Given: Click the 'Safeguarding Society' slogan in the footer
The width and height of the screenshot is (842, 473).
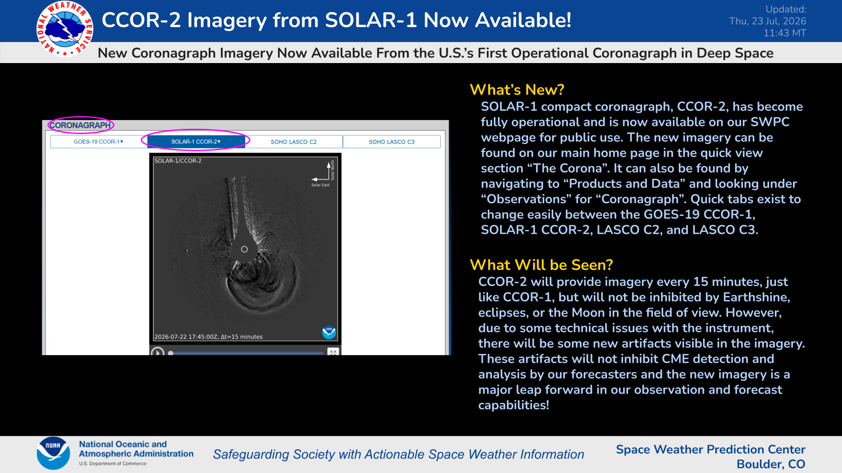Looking at the screenshot, I should click(398, 454).
